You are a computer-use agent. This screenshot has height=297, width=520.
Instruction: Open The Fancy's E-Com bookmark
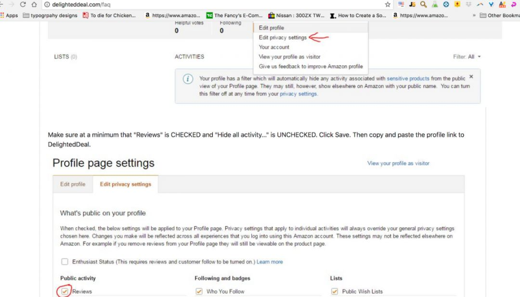[x=234, y=15]
